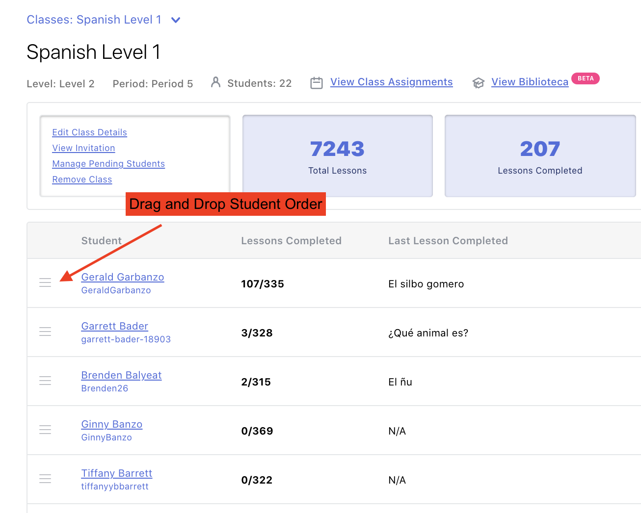Click the 0/369 lessons value
The image size is (641, 513).
click(x=257, y=431)
